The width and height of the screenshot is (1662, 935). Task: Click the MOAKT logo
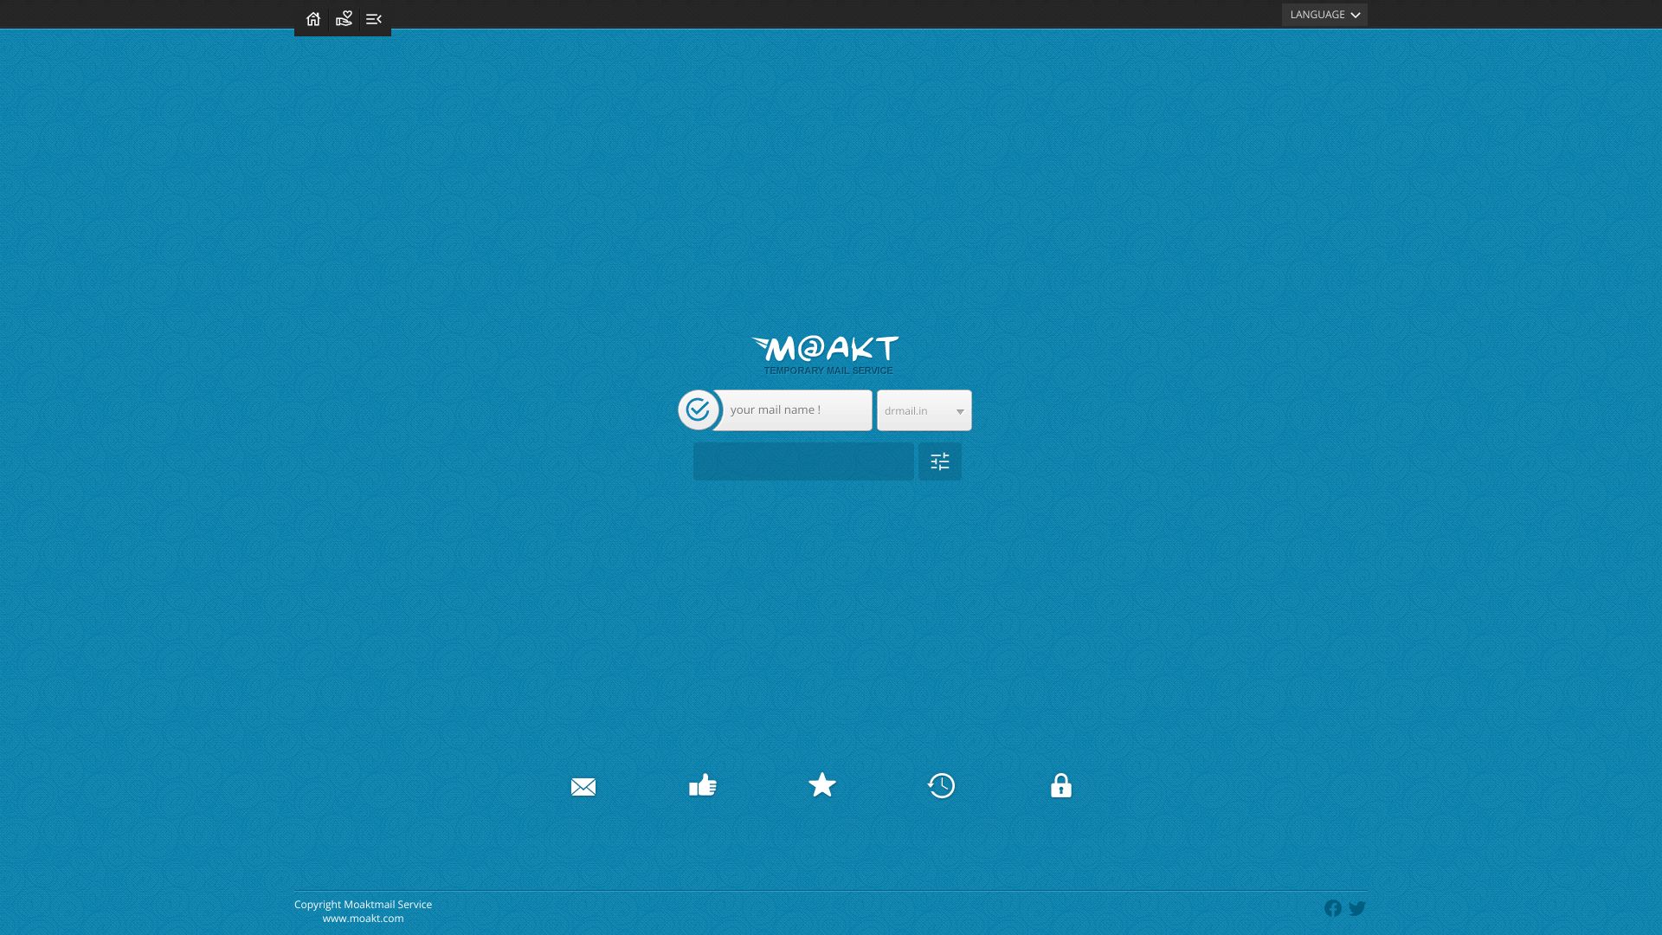[826, 348]
